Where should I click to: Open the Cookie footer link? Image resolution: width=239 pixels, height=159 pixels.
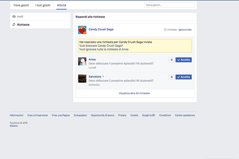(x=134, y=115)
